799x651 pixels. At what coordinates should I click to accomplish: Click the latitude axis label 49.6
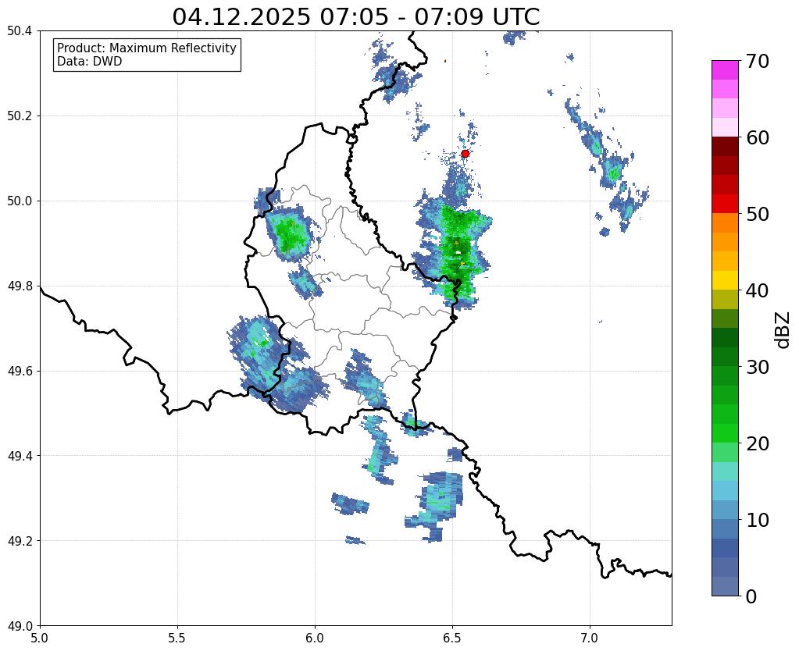coord(20,371)
